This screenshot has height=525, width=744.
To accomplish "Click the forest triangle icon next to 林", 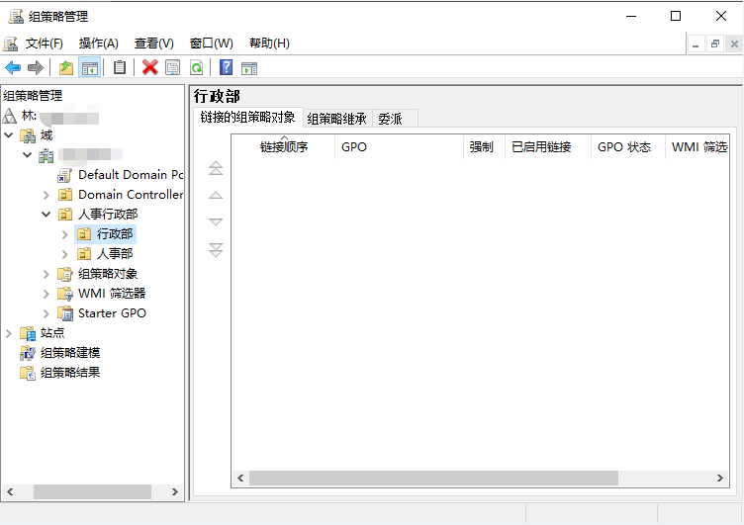I will click(x=10, y=116).
